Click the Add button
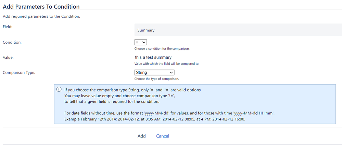Screen dimensions: 342x145 [x=141, y=136]
